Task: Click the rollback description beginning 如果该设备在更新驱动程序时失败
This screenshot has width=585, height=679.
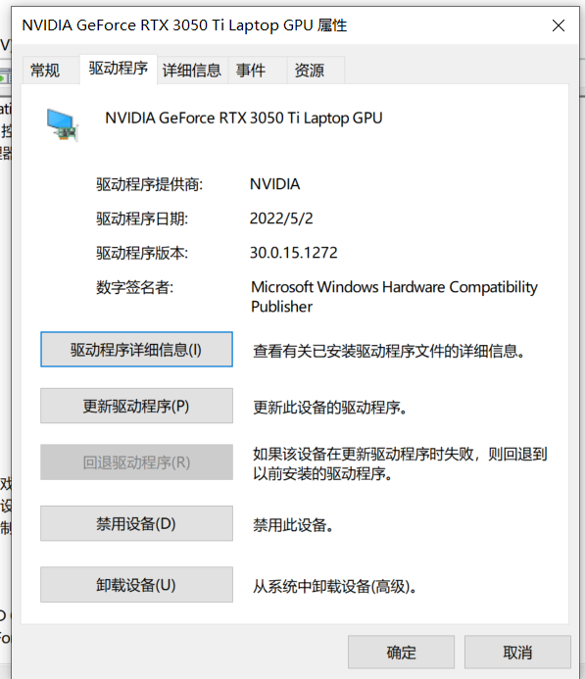Action: [x=400, y=463]
